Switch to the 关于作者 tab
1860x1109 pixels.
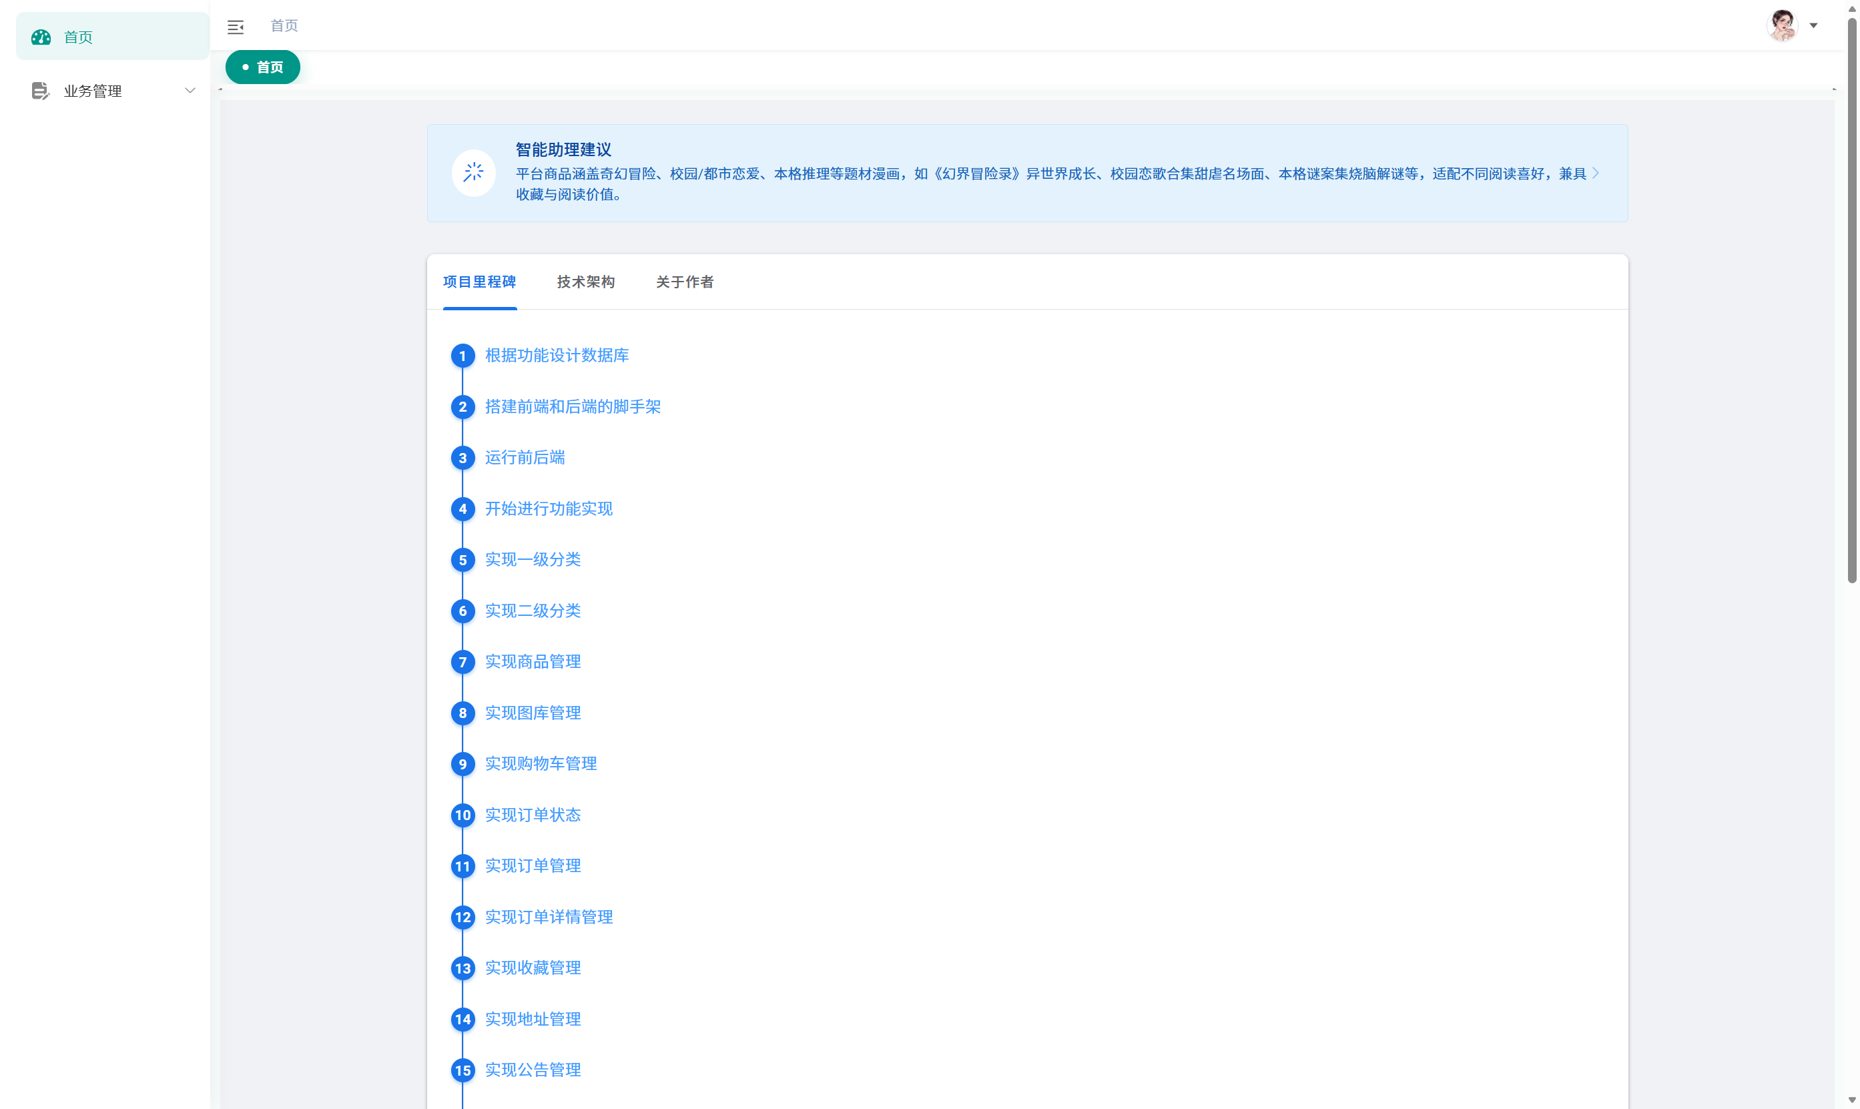685,282
